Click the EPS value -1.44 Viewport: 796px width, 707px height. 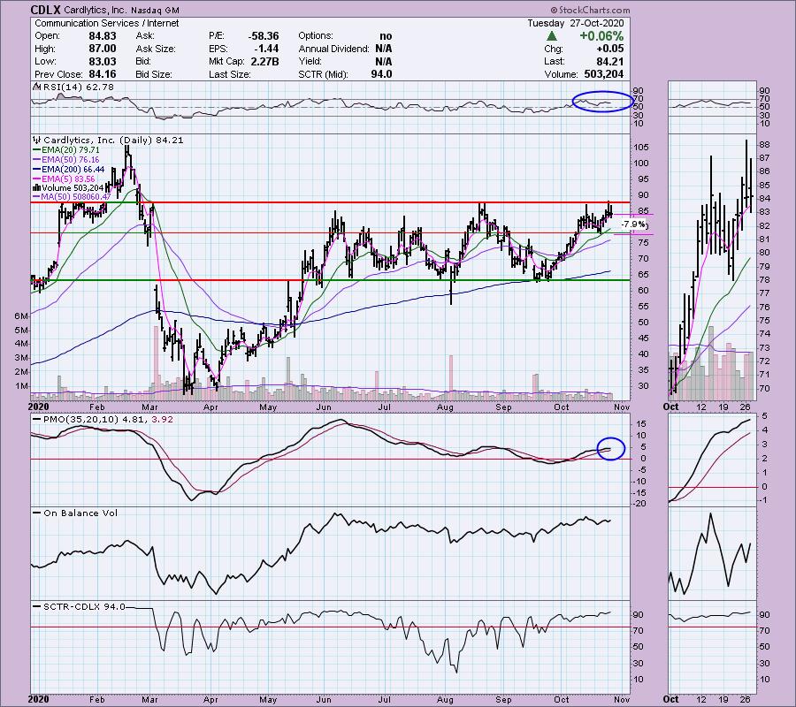[266, 49]
